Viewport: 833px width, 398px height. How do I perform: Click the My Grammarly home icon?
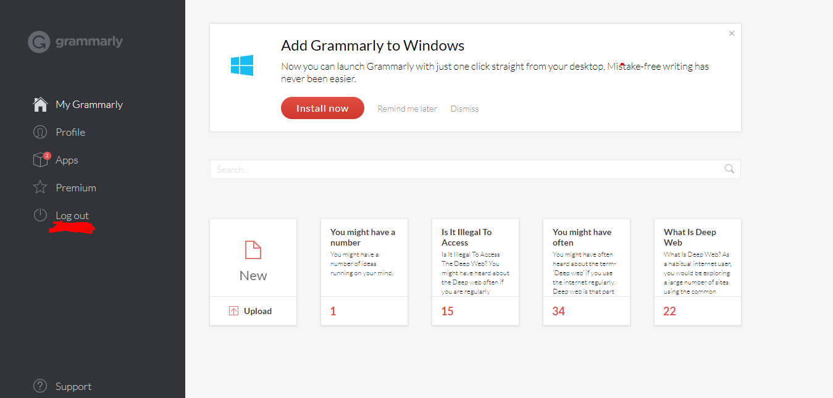[x=40, y=104]
